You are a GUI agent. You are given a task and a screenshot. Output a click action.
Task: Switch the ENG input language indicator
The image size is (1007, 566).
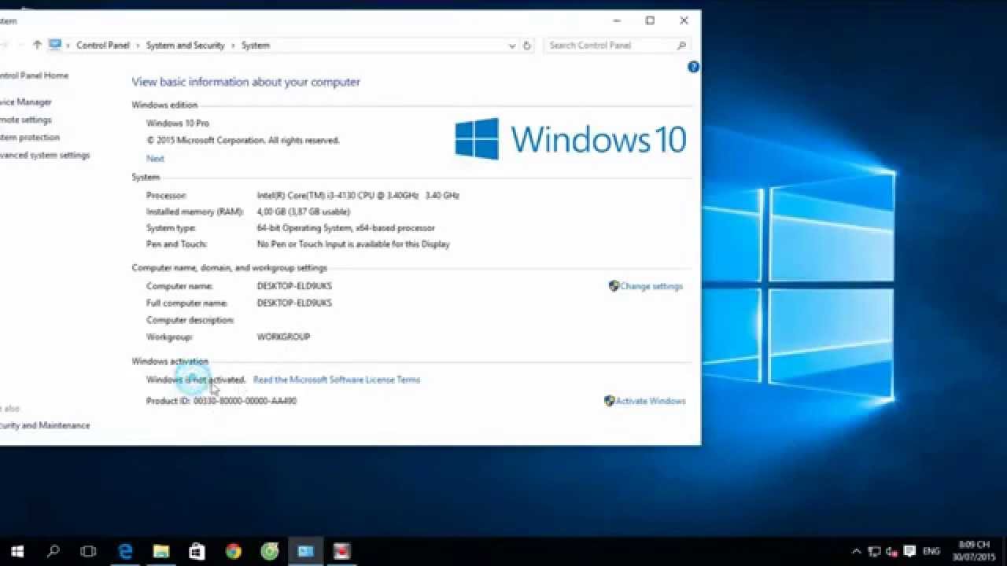coord(931,552)
